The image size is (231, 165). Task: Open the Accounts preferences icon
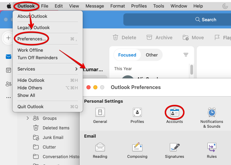174,112
